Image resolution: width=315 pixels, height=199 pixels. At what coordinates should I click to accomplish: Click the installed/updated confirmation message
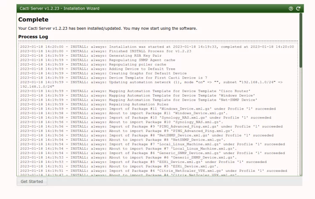click(107, 29)
